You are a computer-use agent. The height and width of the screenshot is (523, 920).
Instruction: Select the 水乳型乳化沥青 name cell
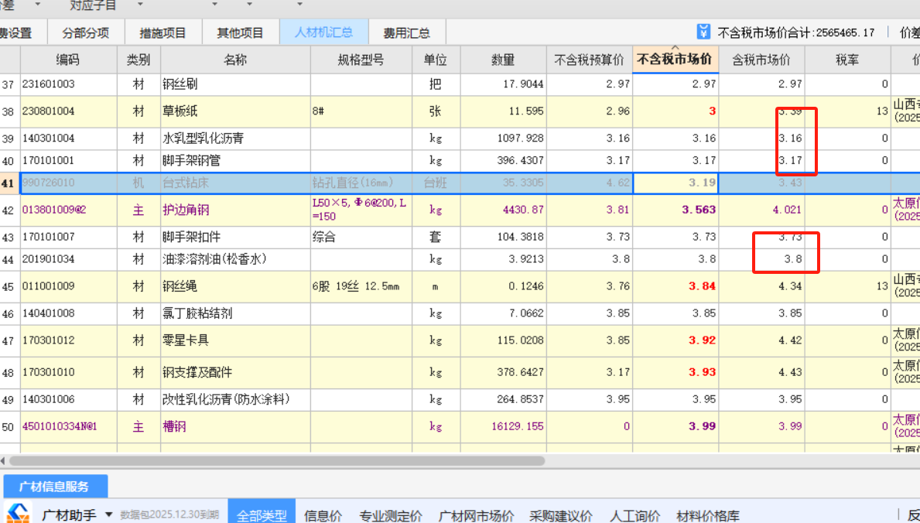(235, 138)
